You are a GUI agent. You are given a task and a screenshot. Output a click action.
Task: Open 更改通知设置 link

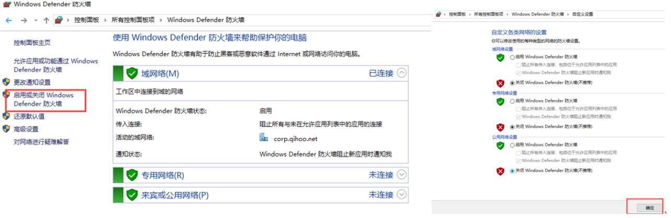point(32,82)
